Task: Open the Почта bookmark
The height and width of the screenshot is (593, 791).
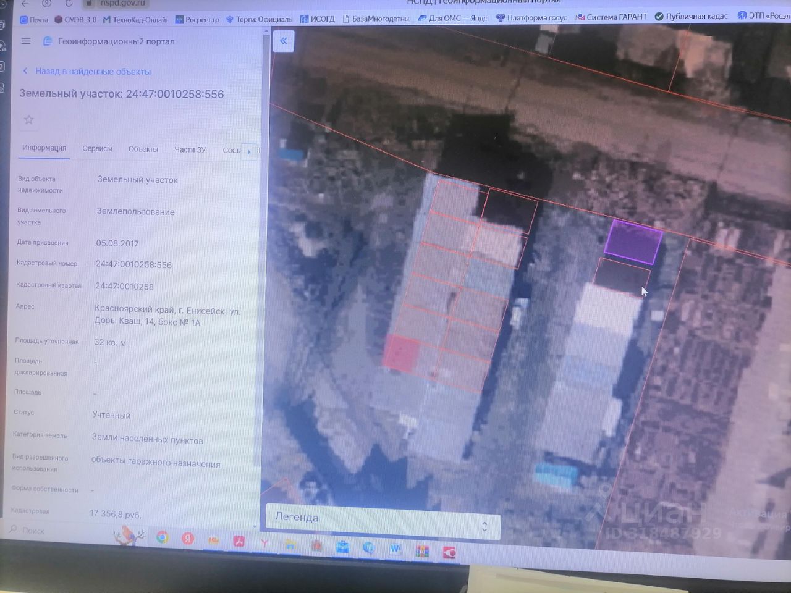Action: (34, 20)
